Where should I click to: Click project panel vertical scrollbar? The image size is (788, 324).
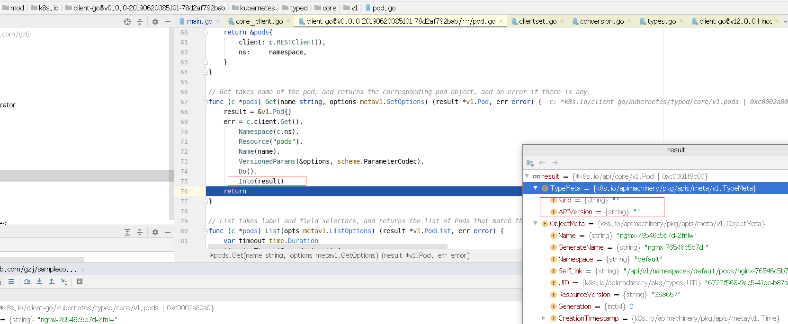pos(171,124)
